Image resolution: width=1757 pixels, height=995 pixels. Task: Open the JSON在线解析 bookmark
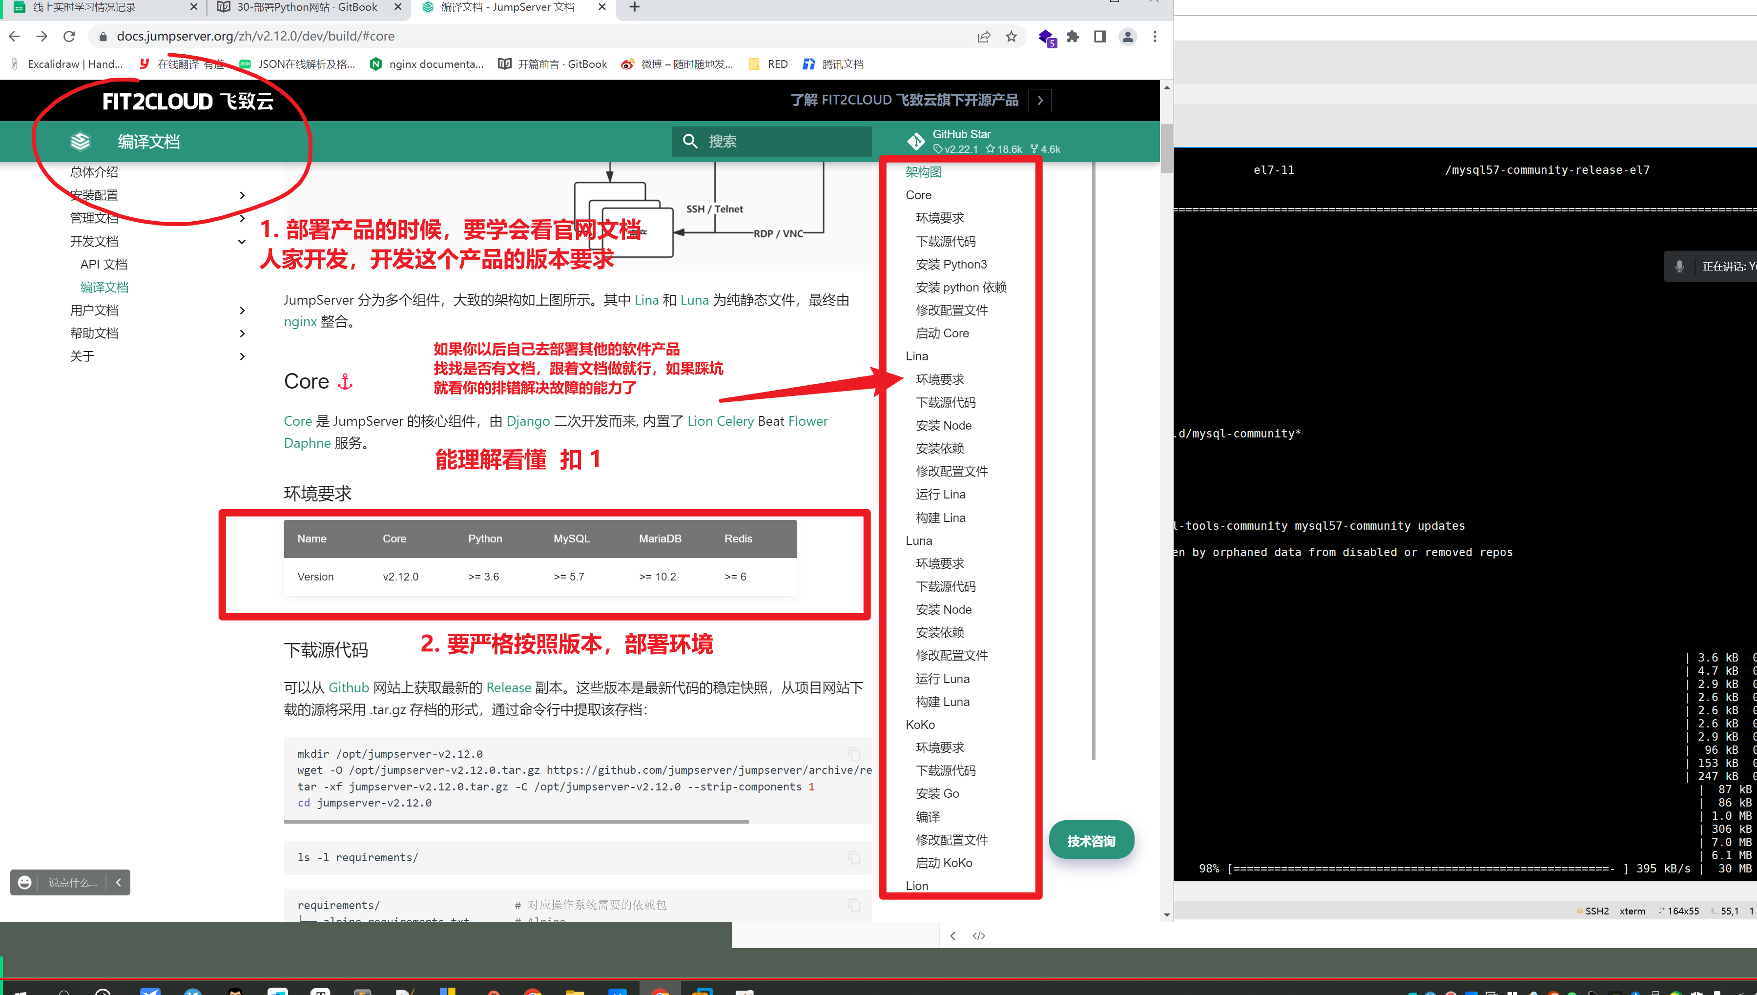tap(296, 64)
